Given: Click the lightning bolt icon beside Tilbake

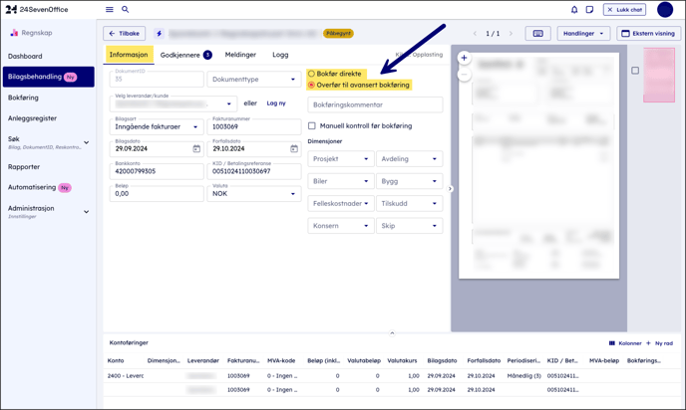Looking at the screenshot, I should click(x=159, y=34).
